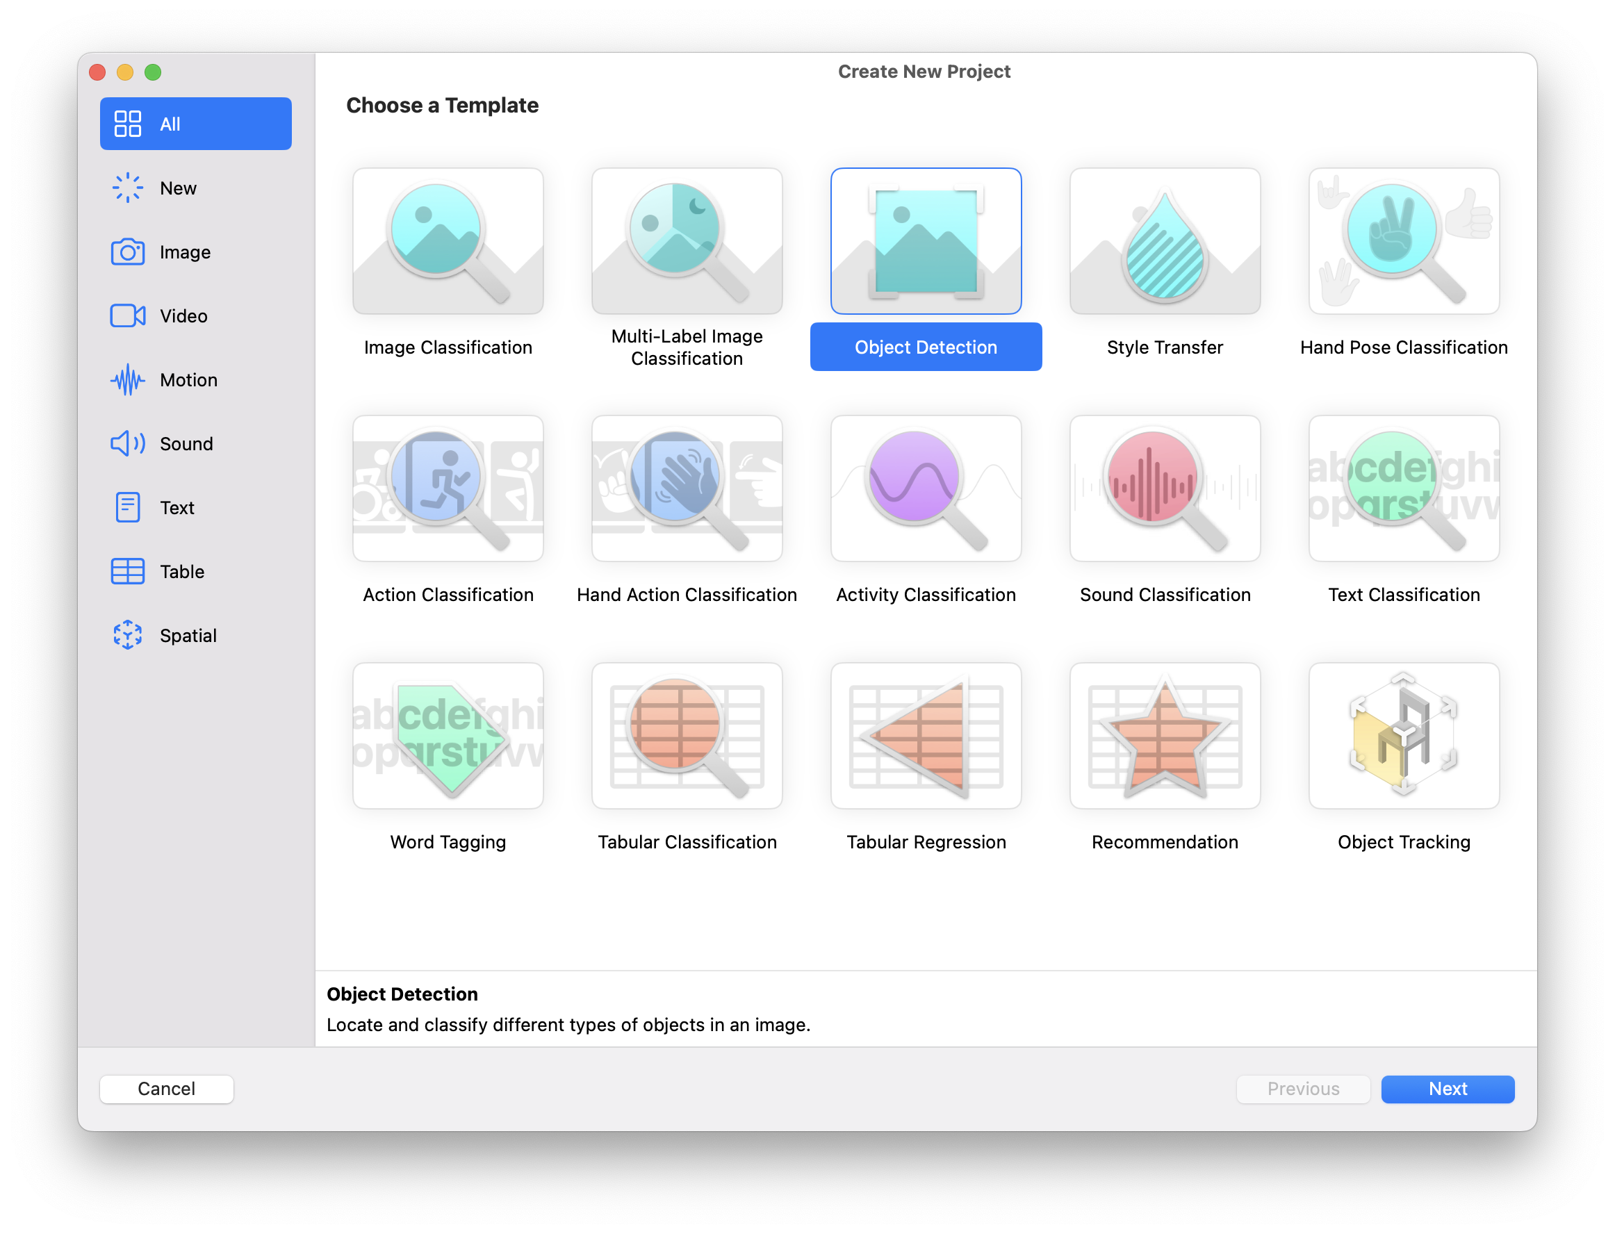Filter templates by Image category

[x=185, y=252]
